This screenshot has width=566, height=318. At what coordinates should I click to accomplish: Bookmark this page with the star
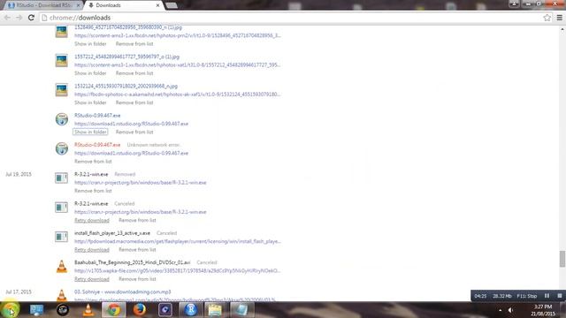click(x=547, y=18)
